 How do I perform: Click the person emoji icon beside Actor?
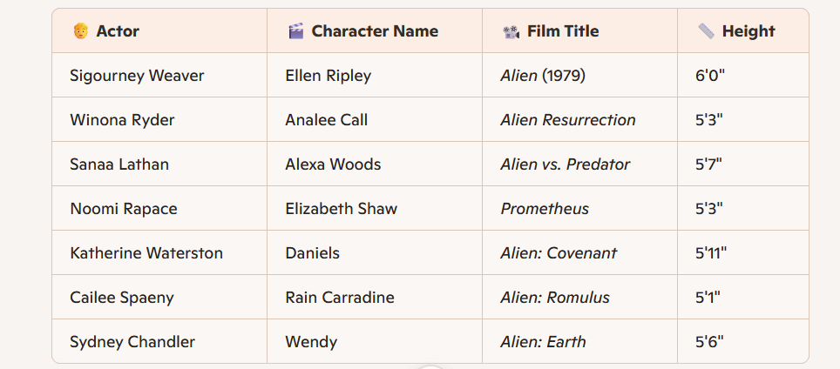pos(80,31)
